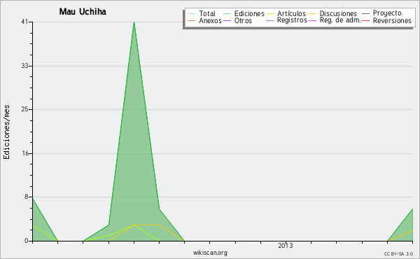
Task: Click the 33 y-axis value
Action: (x=24, y=66)
